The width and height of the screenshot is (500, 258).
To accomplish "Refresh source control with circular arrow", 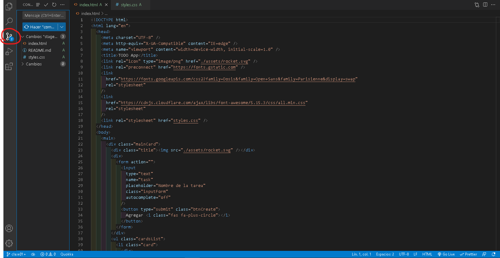I will click(54, 5).
